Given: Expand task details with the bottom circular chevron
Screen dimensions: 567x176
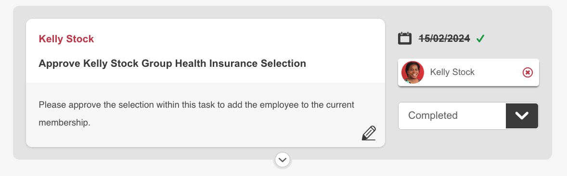Looking at the screenshot, I should (283, 159).
